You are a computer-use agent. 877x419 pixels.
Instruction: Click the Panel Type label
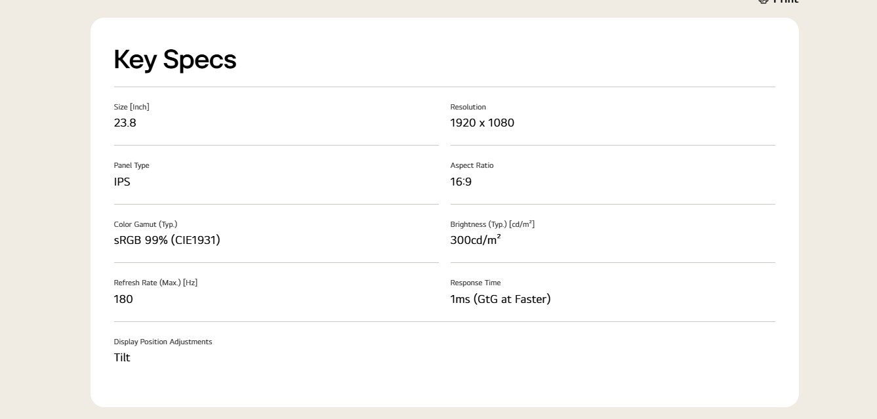click(x=132, y=165)
